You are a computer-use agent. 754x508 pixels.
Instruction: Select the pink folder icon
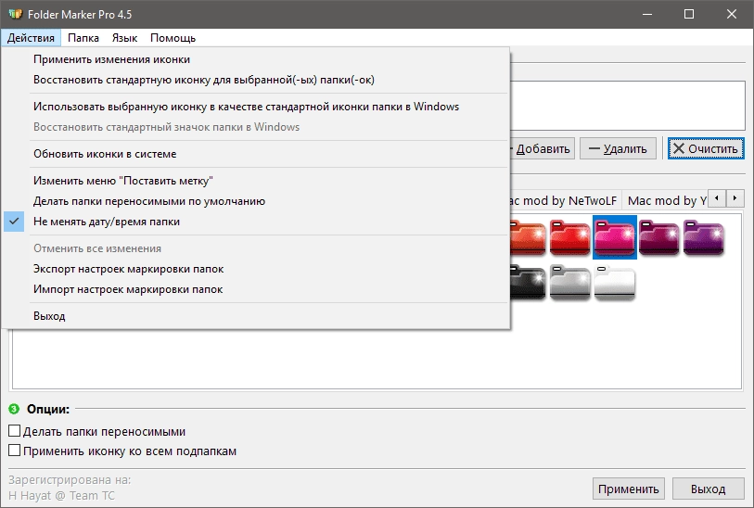coord(615,237)
